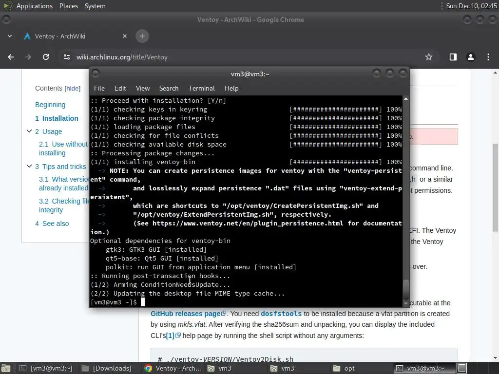Viewport: 499px width, 374px height.
Task: Reload the Ventoy ArchWiki page
Action: [x=46, y=57]
